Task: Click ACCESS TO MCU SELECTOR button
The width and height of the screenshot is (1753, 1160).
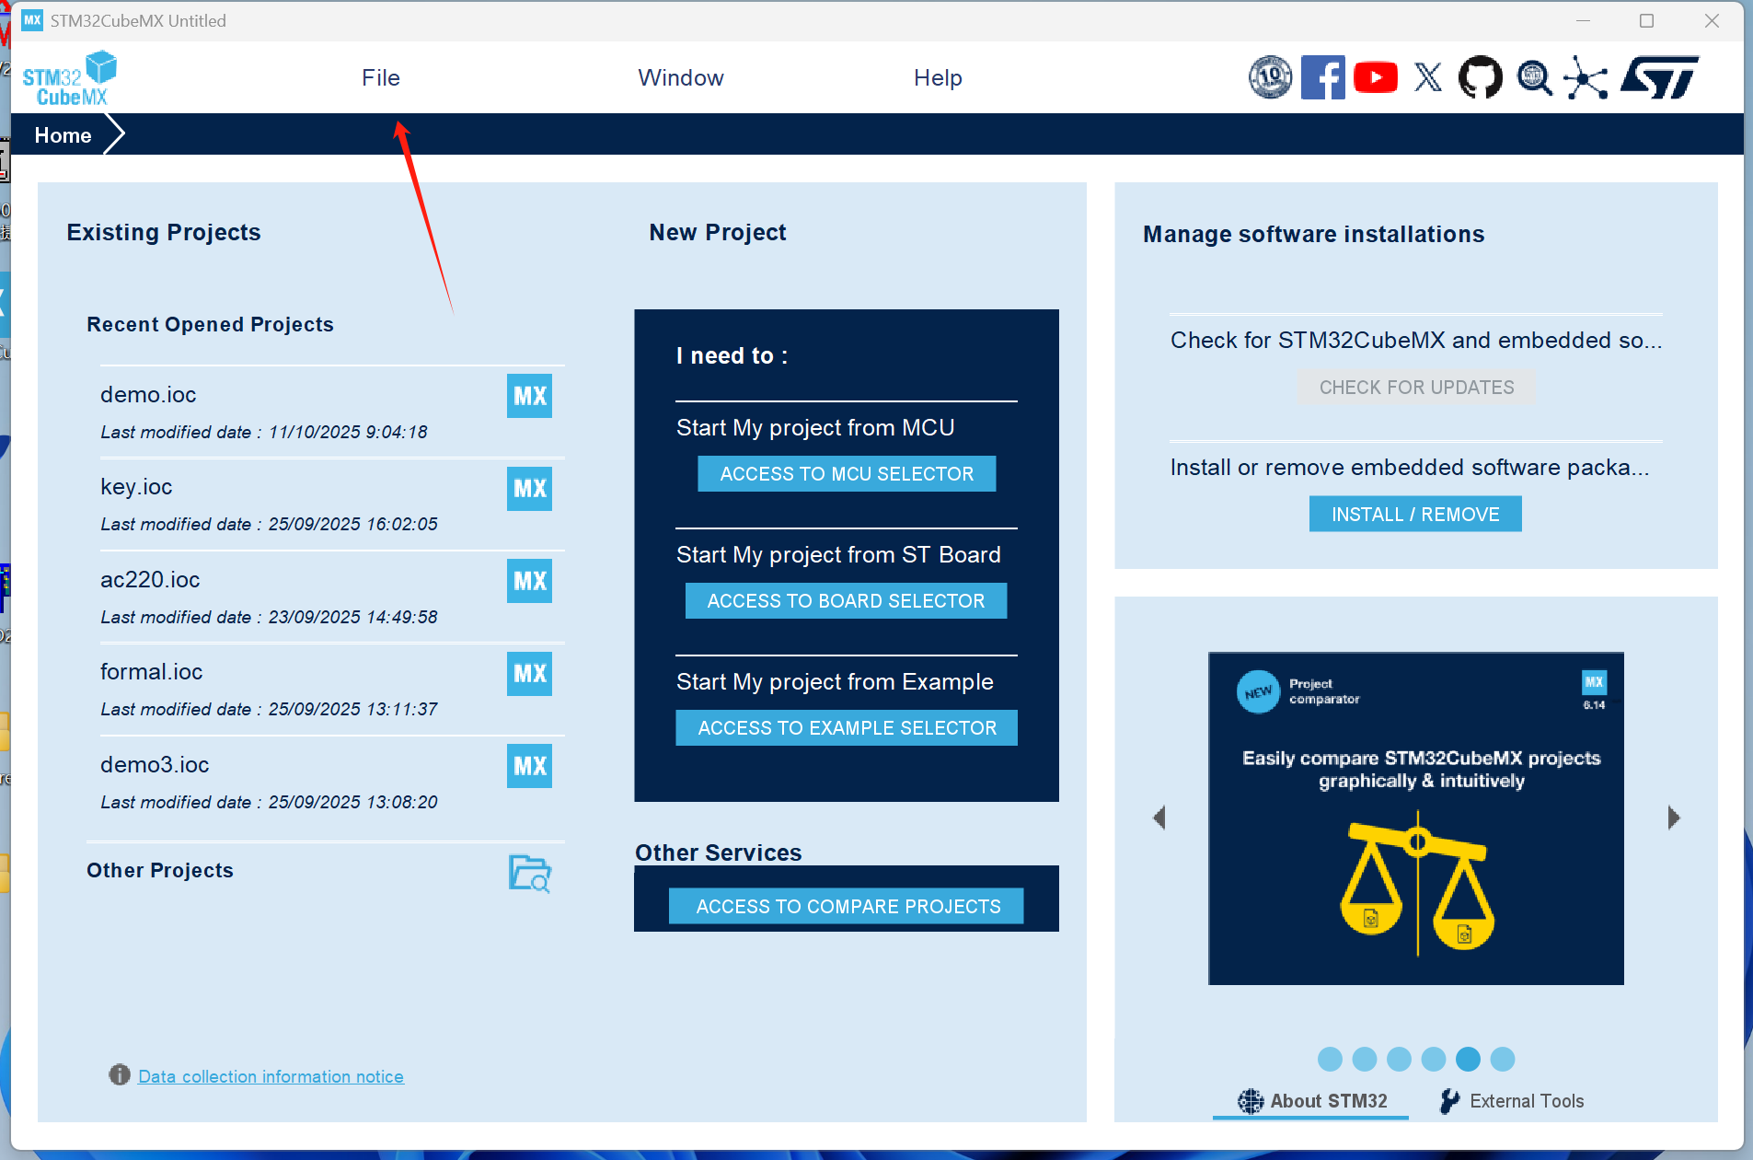Action: pos(847,474)
